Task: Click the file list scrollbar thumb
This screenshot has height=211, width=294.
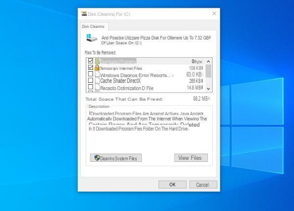Action: tap(208, 71)
